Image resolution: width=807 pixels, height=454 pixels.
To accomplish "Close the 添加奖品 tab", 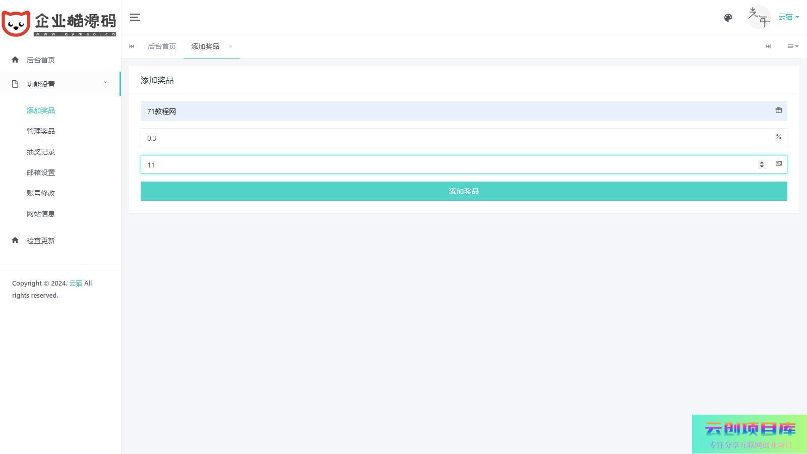I will [230, 46].
